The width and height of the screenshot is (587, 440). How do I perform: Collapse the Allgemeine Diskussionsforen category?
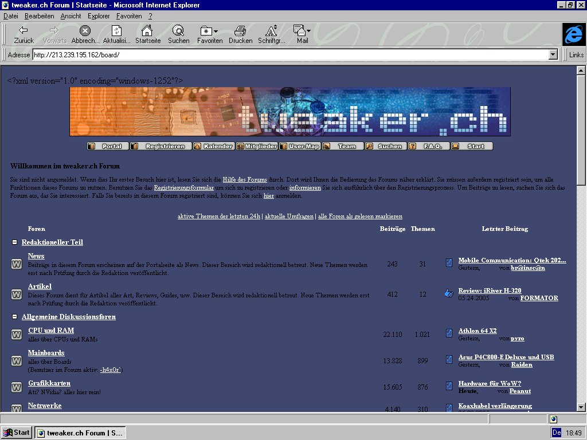[x=15, y=317]
